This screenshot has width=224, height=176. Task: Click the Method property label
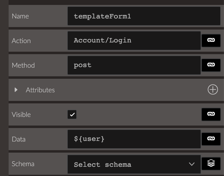[23, 65]
